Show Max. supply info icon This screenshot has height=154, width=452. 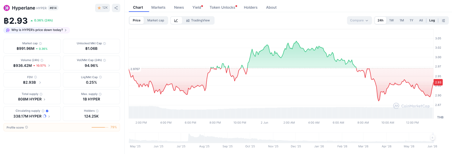pyautogui.click(x=100, y=94)
